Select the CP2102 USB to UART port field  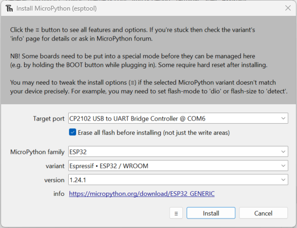coord(178,118)
